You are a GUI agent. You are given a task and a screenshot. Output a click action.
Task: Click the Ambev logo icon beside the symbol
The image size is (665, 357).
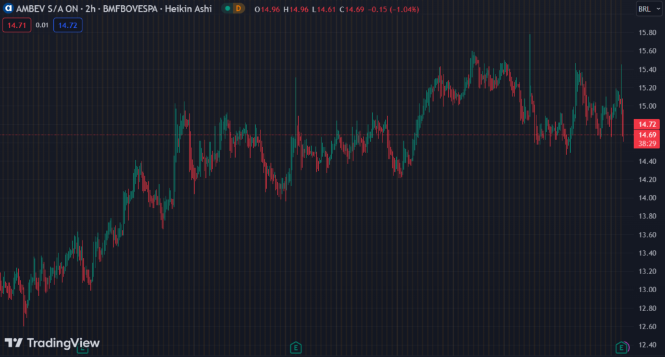[x=8, y=8]
